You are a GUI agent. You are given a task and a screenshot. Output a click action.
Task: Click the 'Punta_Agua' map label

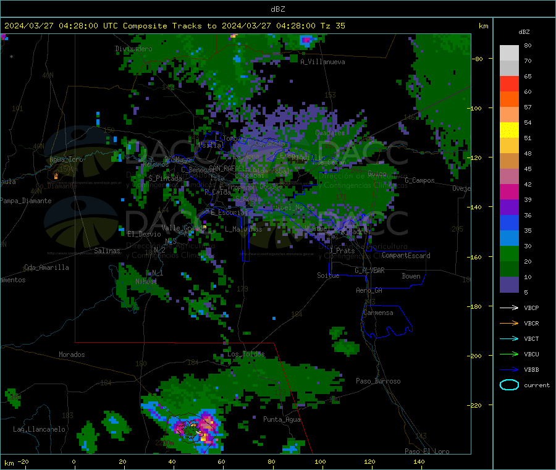click(282, 419)
